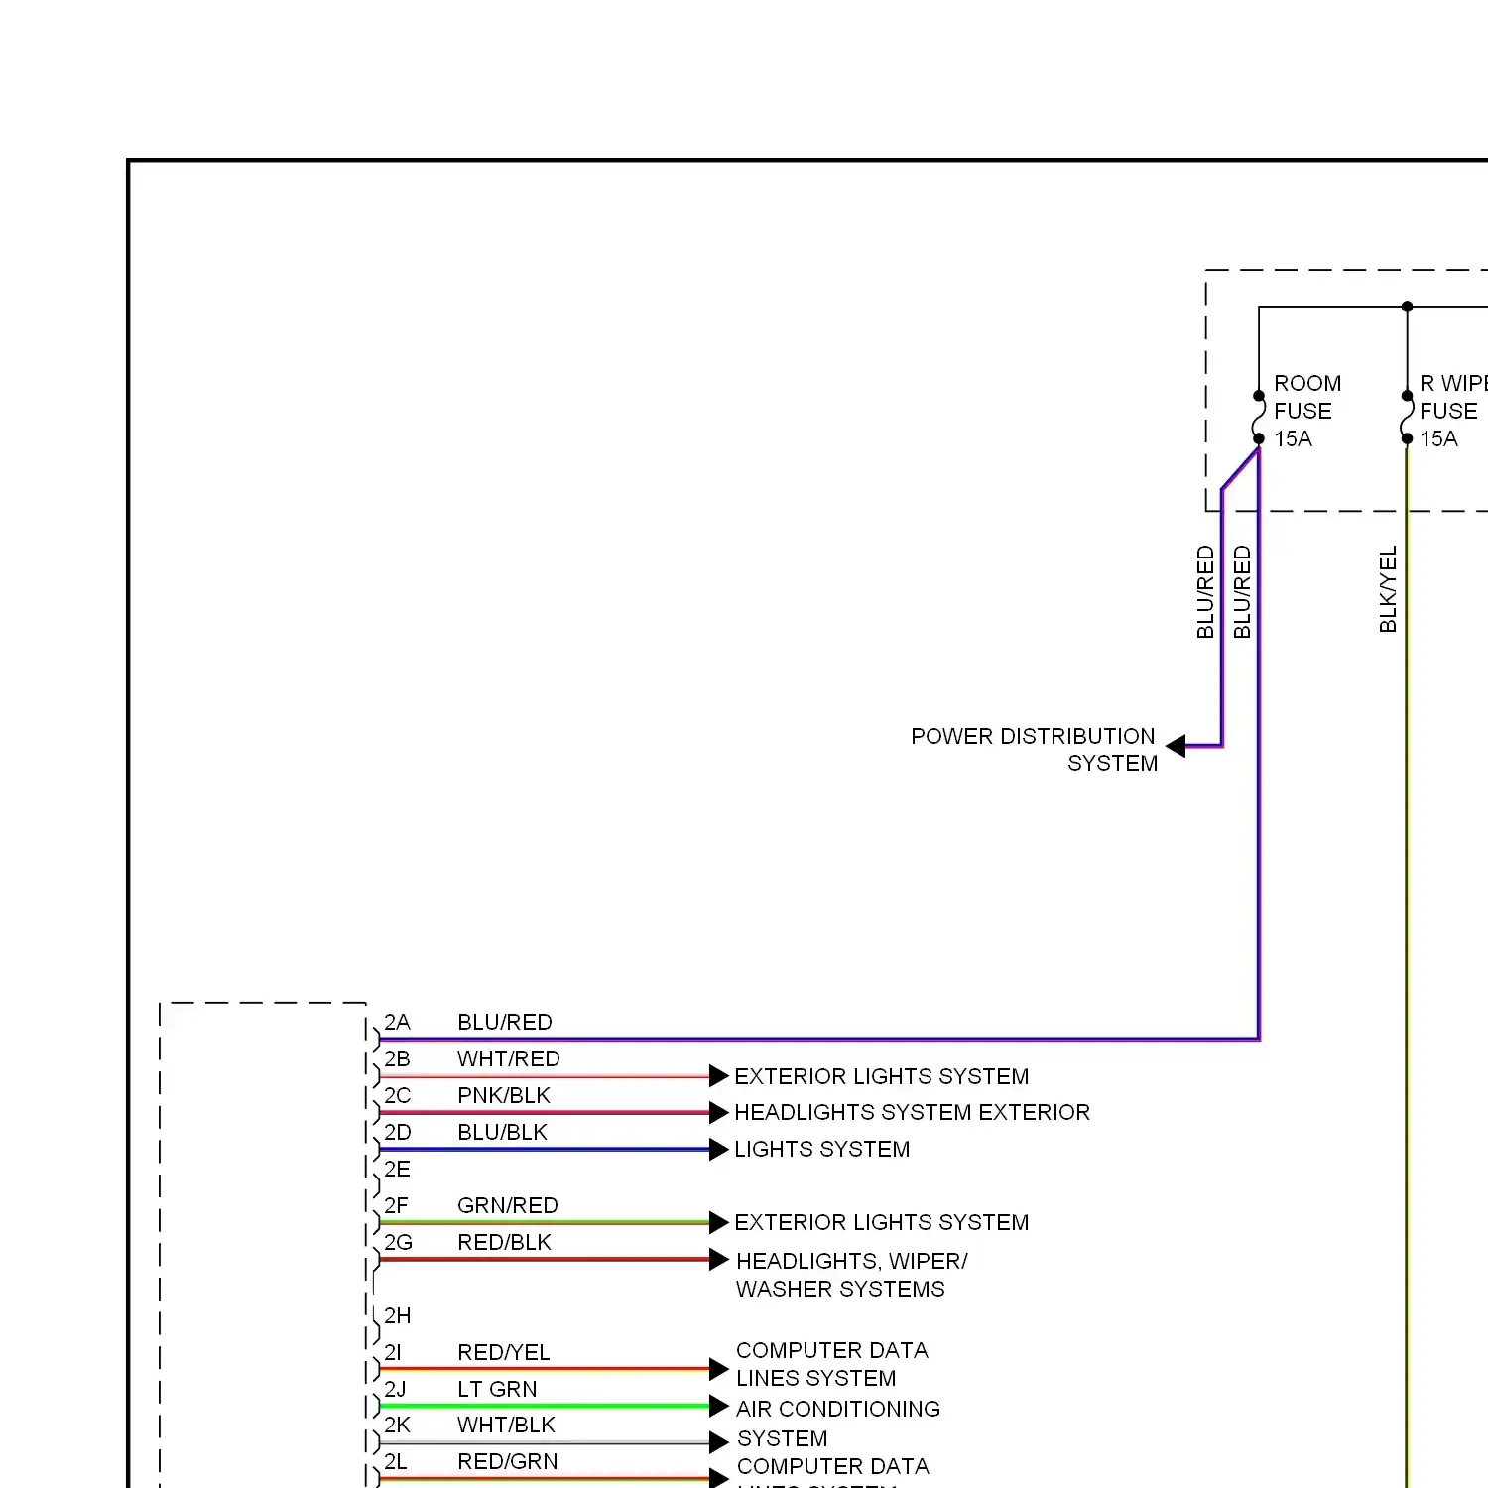
Task: Click the WHT/RED wire label
Action: point(509,1058)
